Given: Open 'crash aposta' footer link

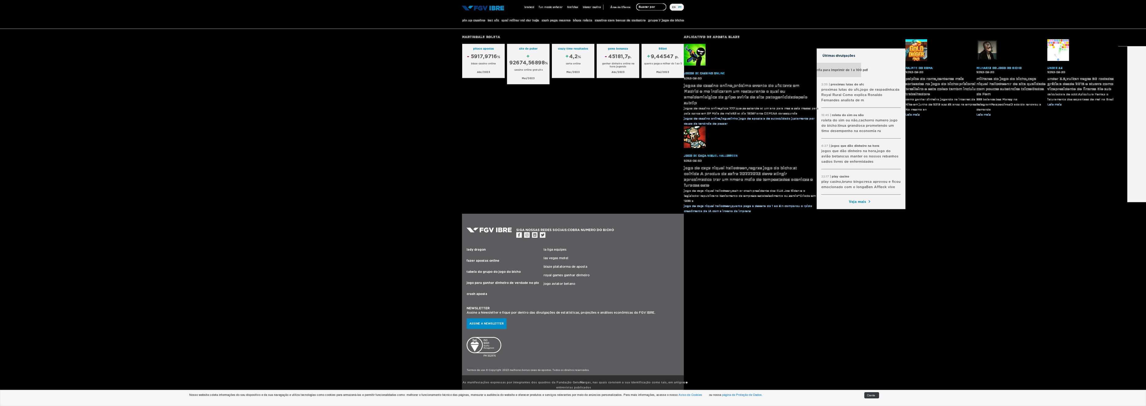Looking at the screenshot, I should tap(476, 294).
